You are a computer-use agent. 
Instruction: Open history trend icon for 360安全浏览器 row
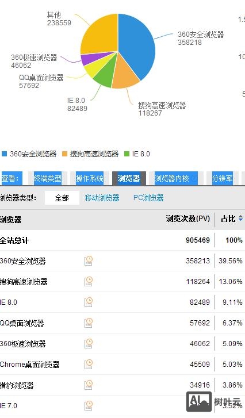point(89,260)
